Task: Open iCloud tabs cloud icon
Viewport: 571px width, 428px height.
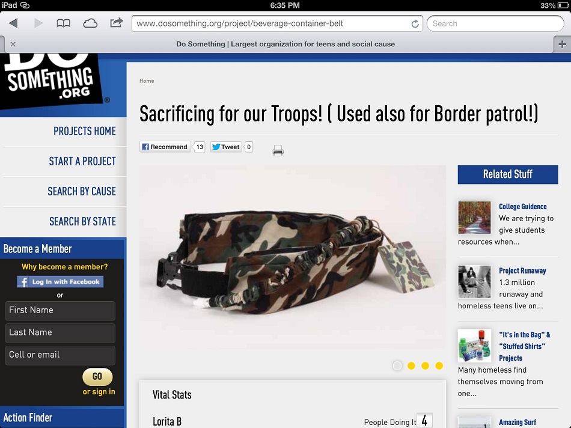Action: coord(90,23)
